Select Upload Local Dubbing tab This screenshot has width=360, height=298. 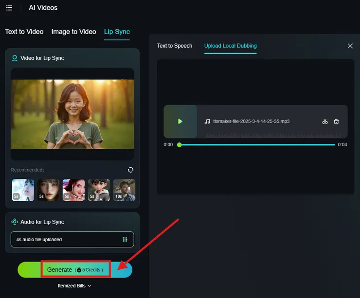(x=230, y=46)
